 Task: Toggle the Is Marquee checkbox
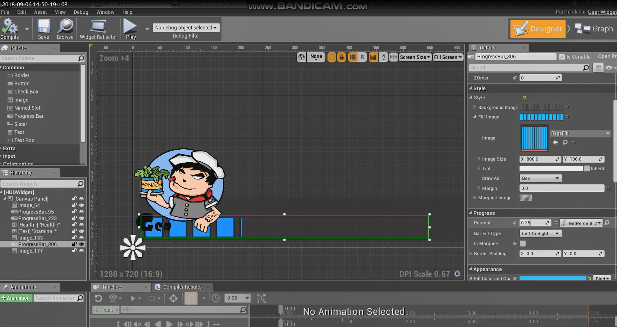coord(523,243)
